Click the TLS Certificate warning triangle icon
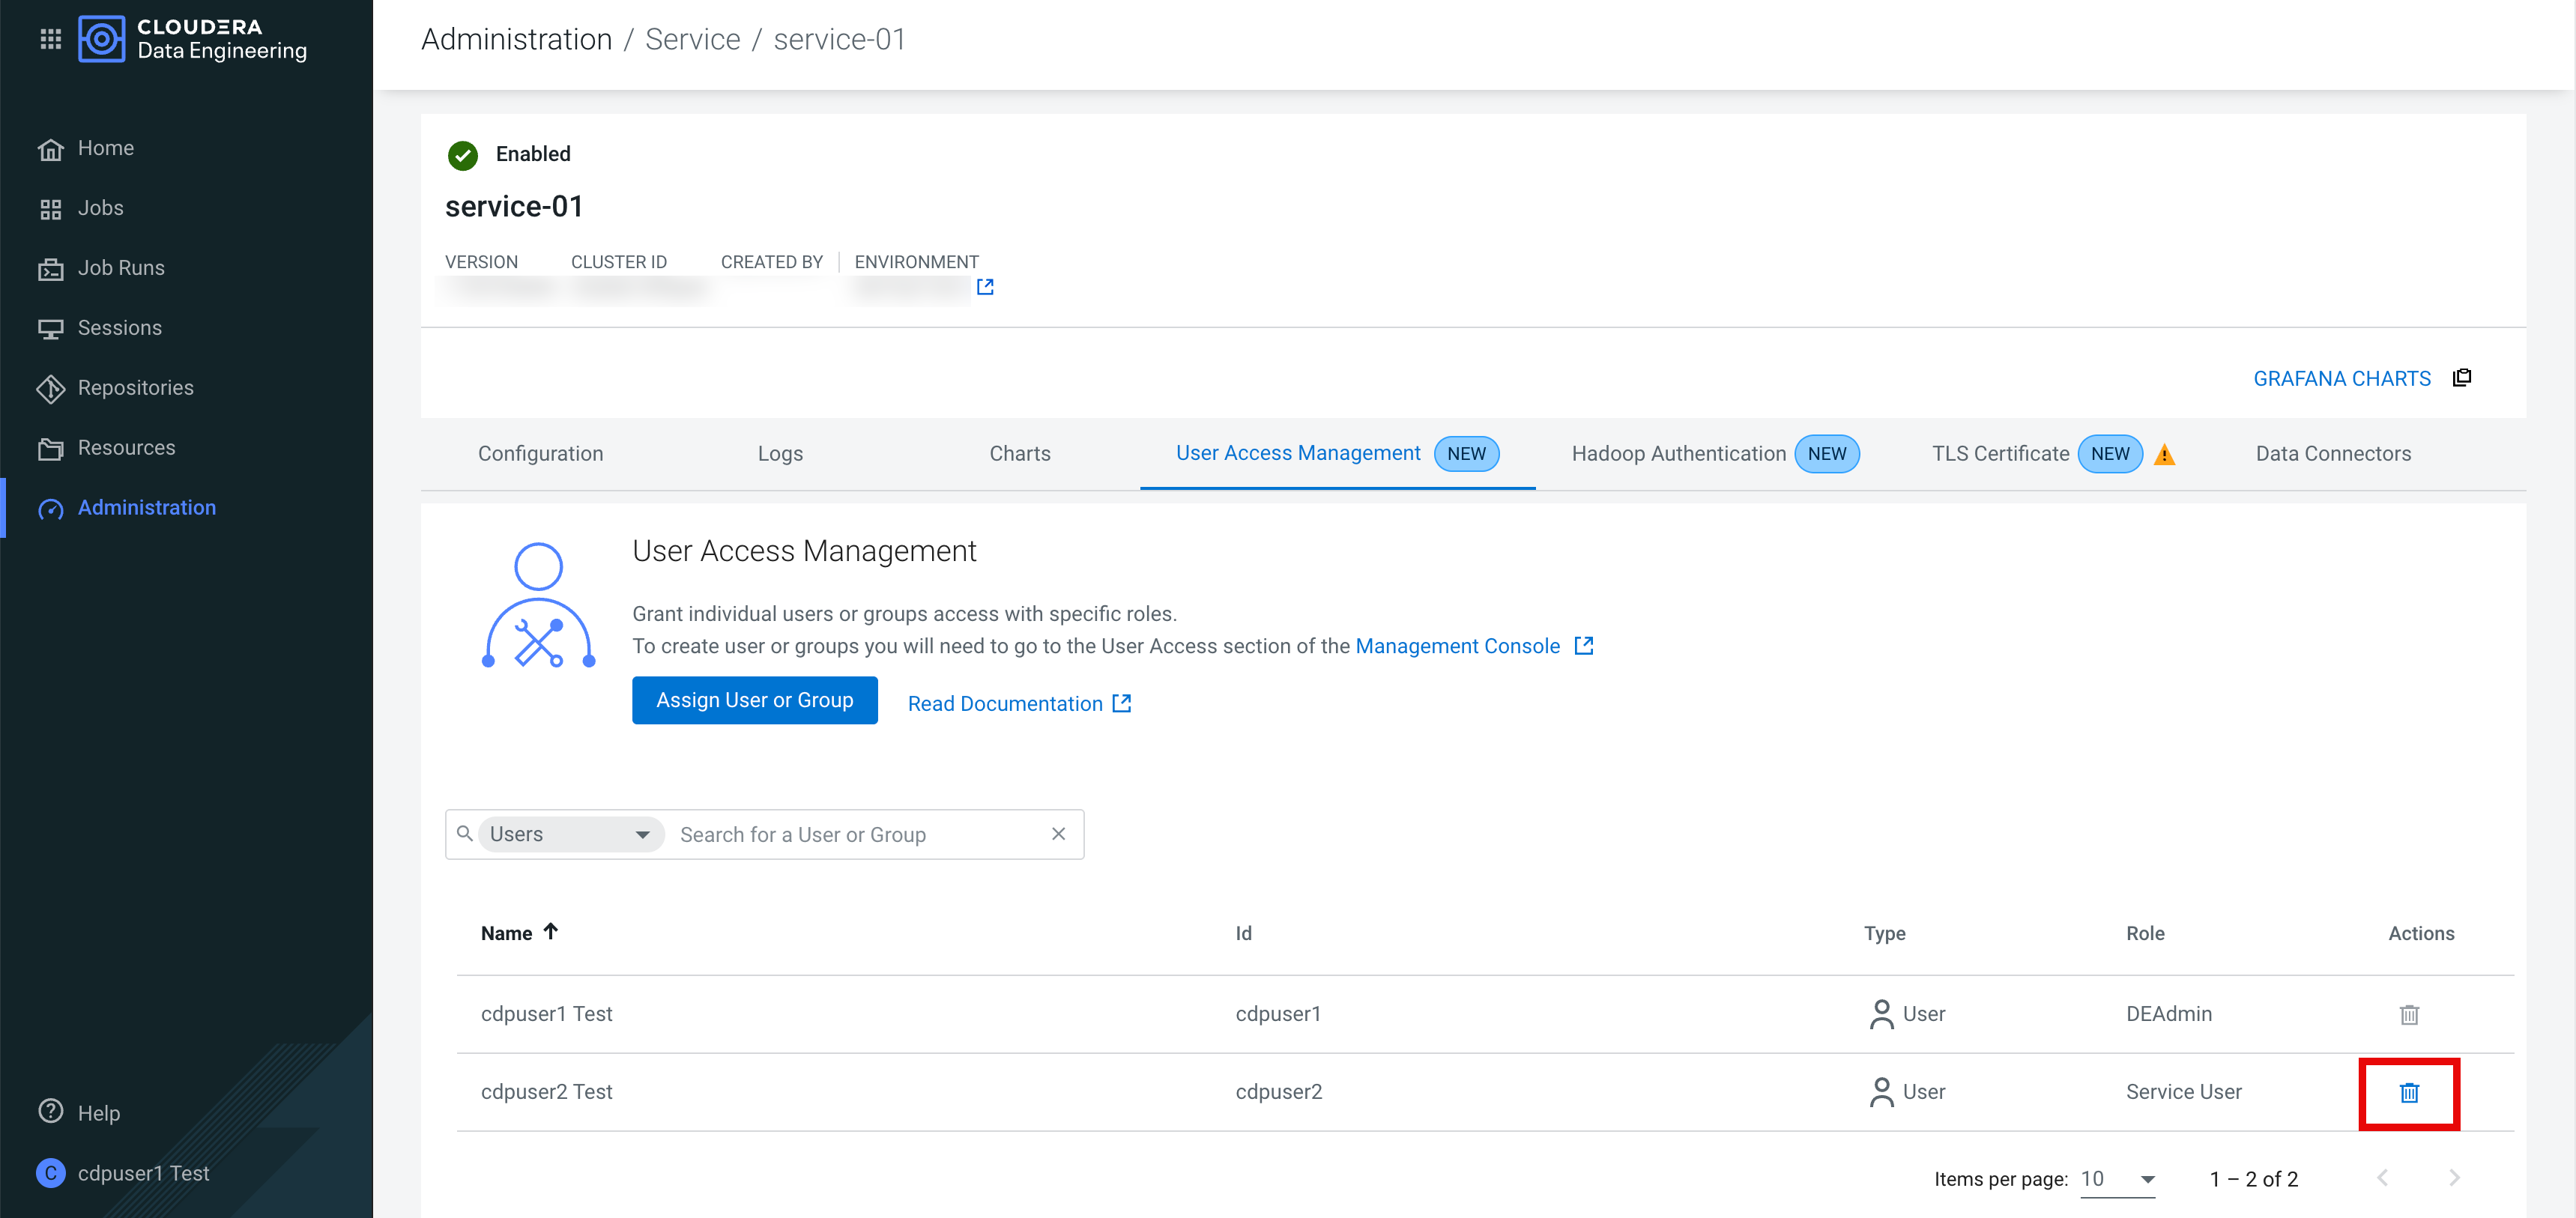Screen dimensions: 2576x1218 point(2165,455)
